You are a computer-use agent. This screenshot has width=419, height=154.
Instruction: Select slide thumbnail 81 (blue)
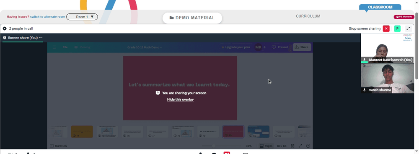coord(259,131)
